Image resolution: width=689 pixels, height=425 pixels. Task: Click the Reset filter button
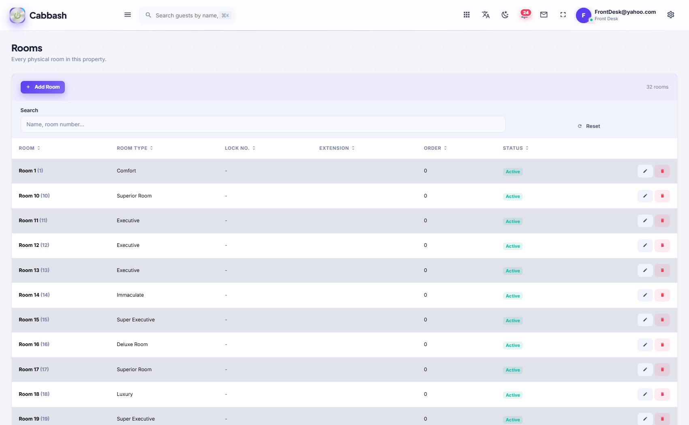589,126
